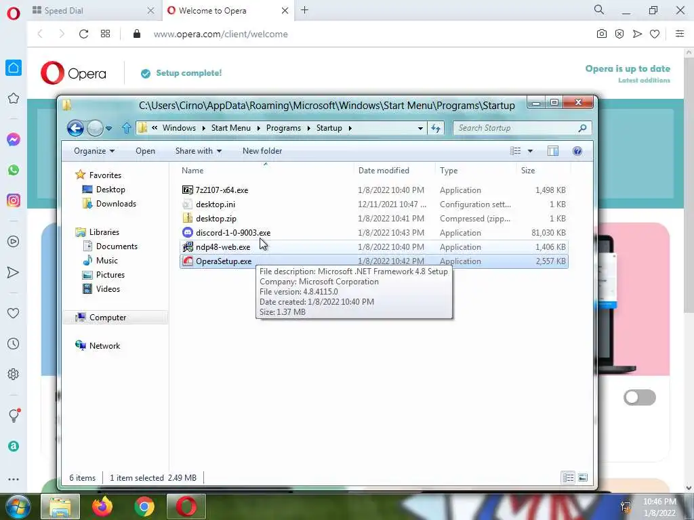Refresh the Startup folder address bar
This screenshot has height=520, width=694.
click(436, 128)
